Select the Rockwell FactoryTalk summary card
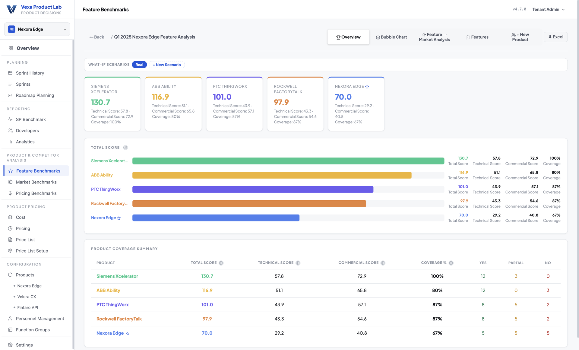This screenshot has height=350, width=579. pyautogui.click(x=295, y=104)
